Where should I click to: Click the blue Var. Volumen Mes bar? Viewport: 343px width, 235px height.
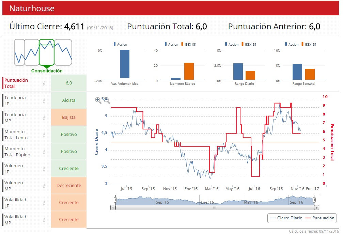124,64
